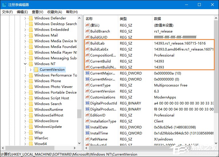The height and width of the screenshot is (157, 219).
Task: Expand the WindowsUpdate key node
Action: tap(25, 127)
